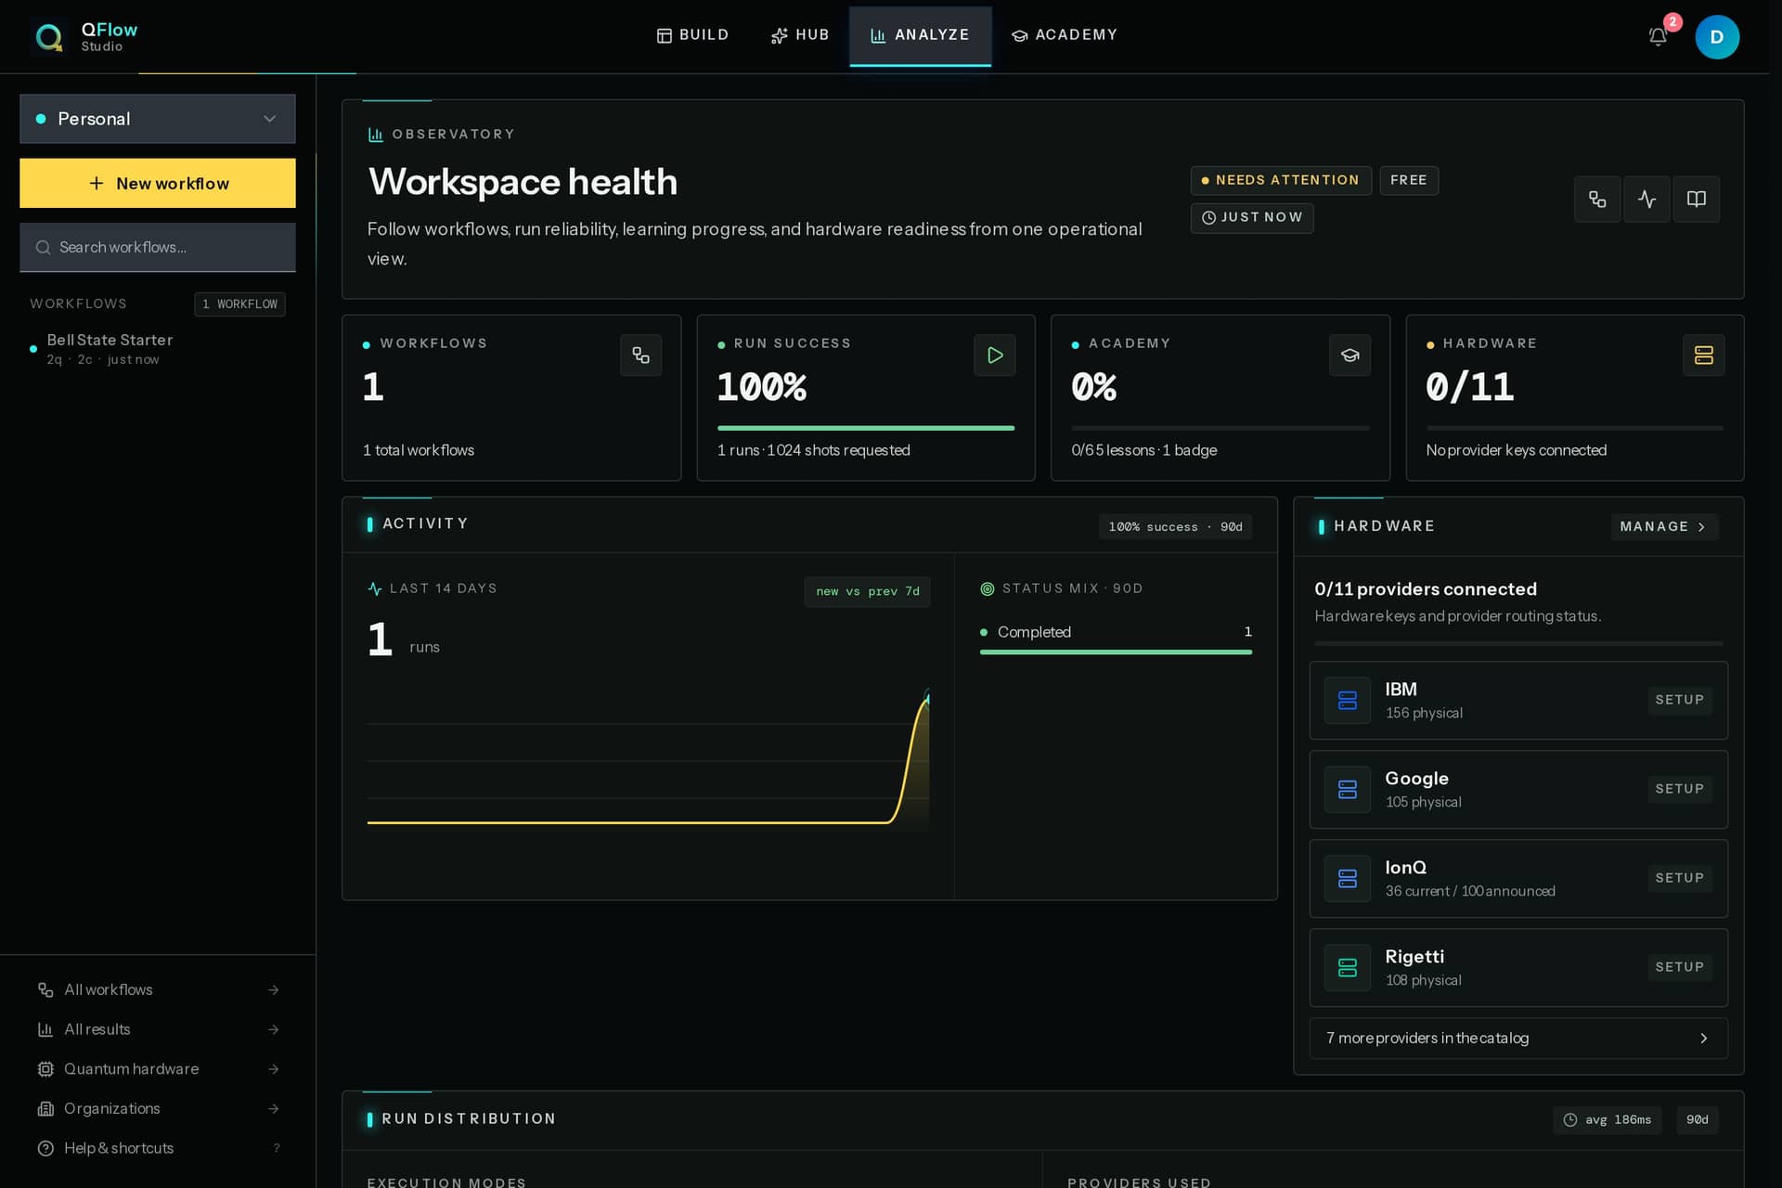Switch to the Build tab
The height and width of the screenshot is (1188, 1782).
[692, 35]
